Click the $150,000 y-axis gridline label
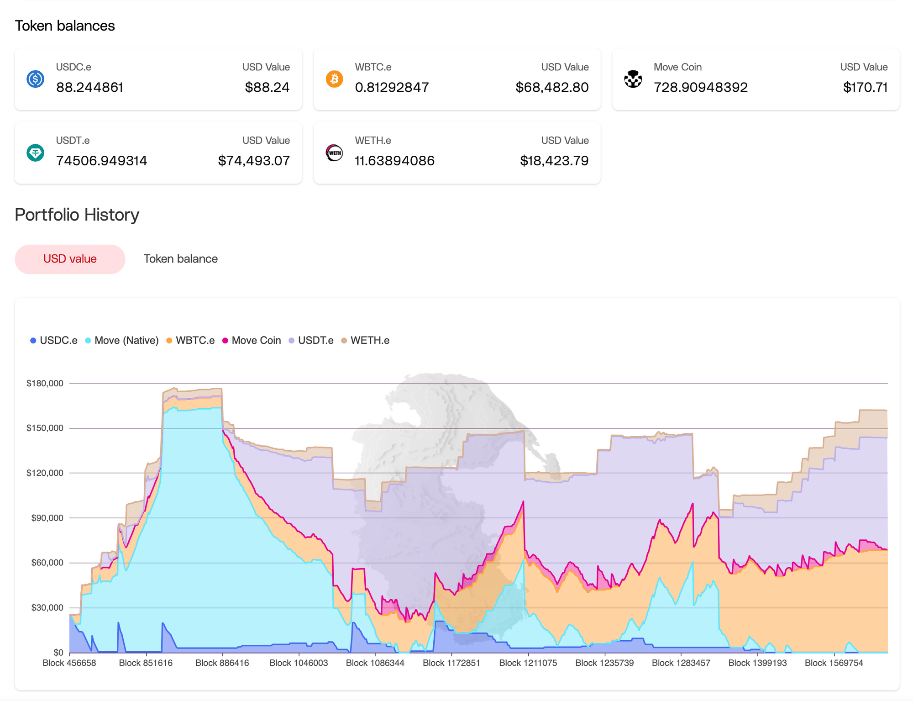The height and width of the screenshot is (701, 913). 45,428
